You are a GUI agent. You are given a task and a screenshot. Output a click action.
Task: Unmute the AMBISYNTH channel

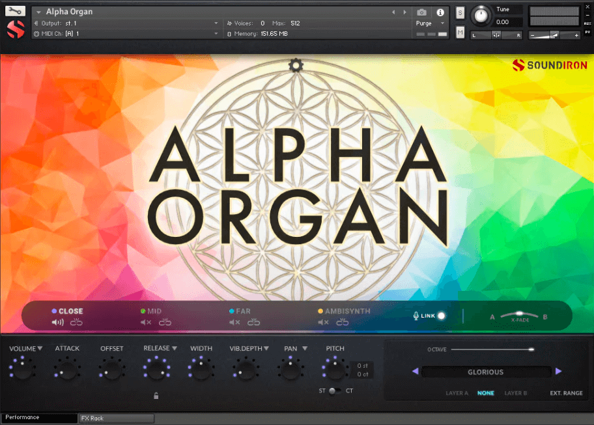click(322, 321)
